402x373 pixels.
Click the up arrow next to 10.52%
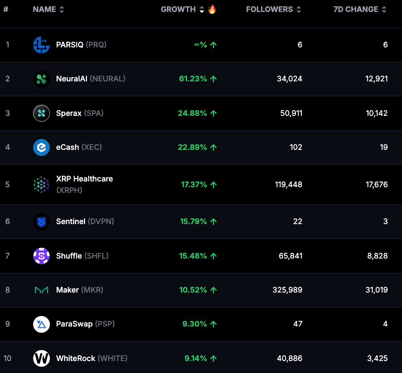pyautogui.click(x=213, y=290)
